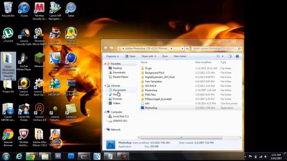Open the Recycle Bin desktop icon
The height and width of the screenshot is (161, 287).
point(8,9)
